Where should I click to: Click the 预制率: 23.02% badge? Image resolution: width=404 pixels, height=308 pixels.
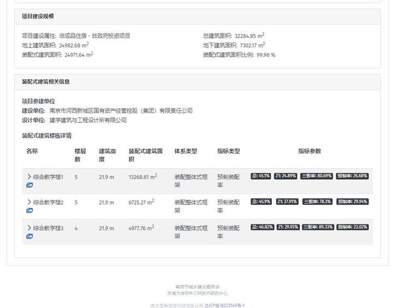(x=353, y=227)
